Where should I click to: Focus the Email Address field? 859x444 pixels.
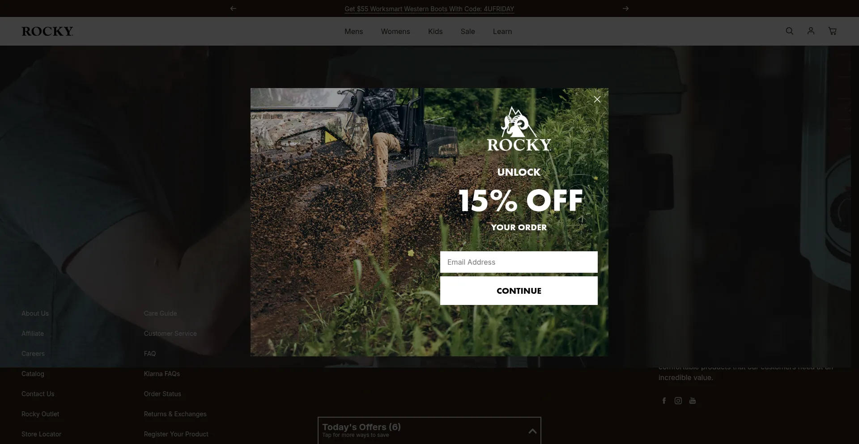pyautogui.click(x=519, y=262)
